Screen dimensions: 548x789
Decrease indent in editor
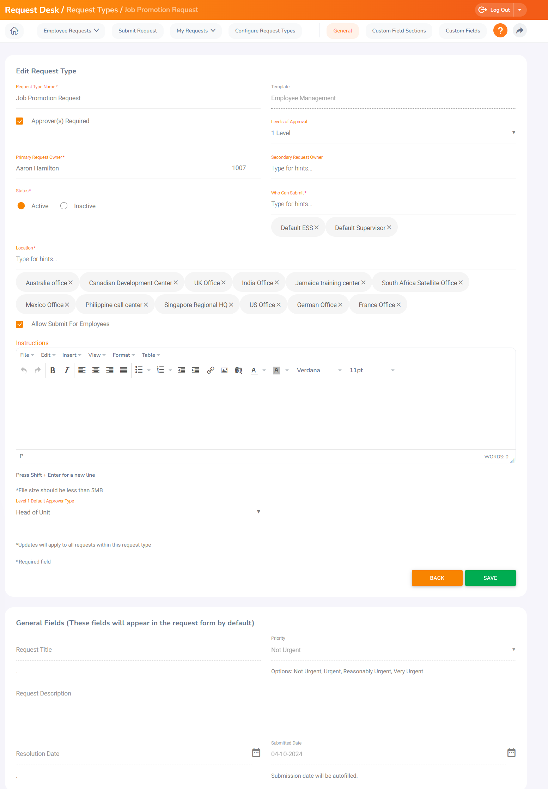pos(182,370)
